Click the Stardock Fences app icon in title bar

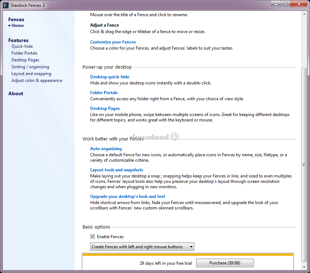pyautogui.click(x=6, y=5)
